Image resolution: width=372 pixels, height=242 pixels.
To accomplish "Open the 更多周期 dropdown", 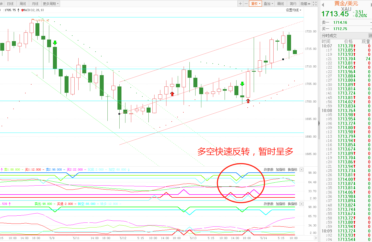I will click(51, 4).
